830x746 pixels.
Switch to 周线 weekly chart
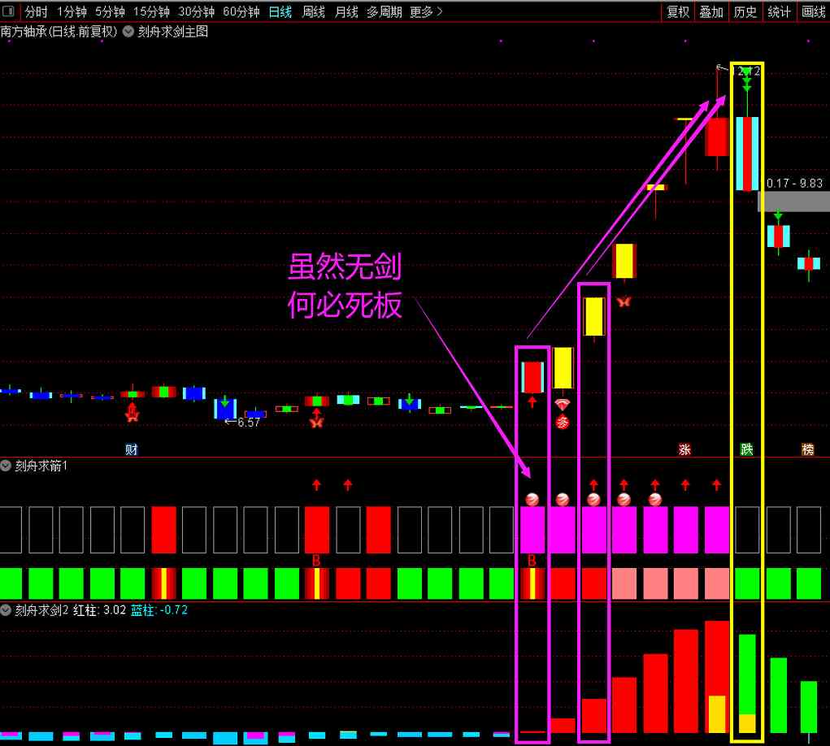pyautogui.click(x=313, y=11)
